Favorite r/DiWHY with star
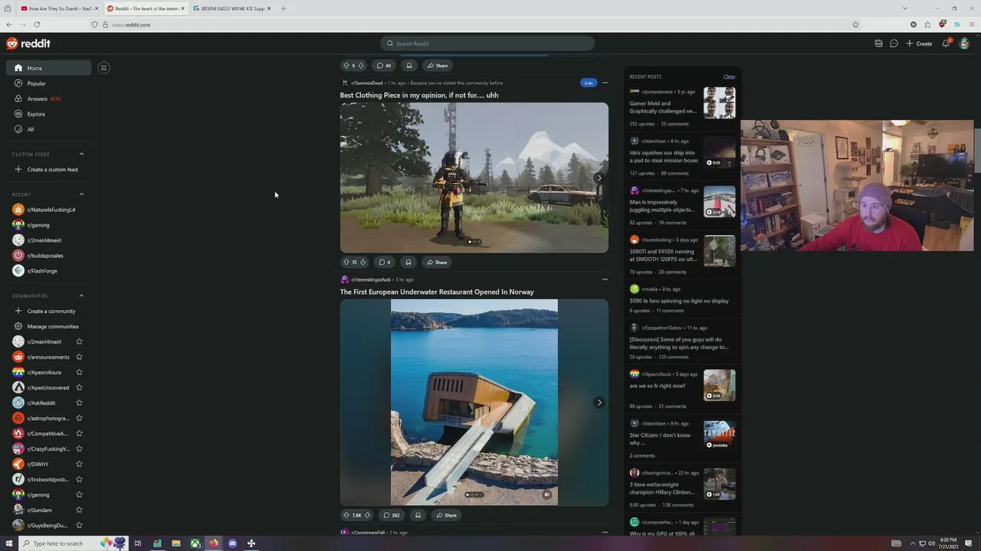 [79, 464]
